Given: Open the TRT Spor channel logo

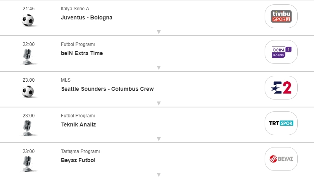Looking at the screenshot, I should click(x=281, y=123).
